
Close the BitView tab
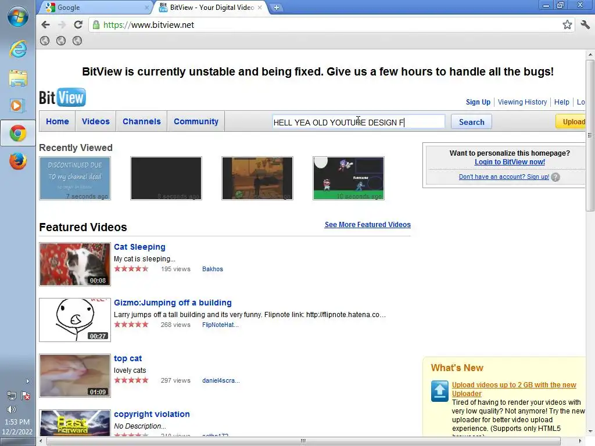[260, 7]
